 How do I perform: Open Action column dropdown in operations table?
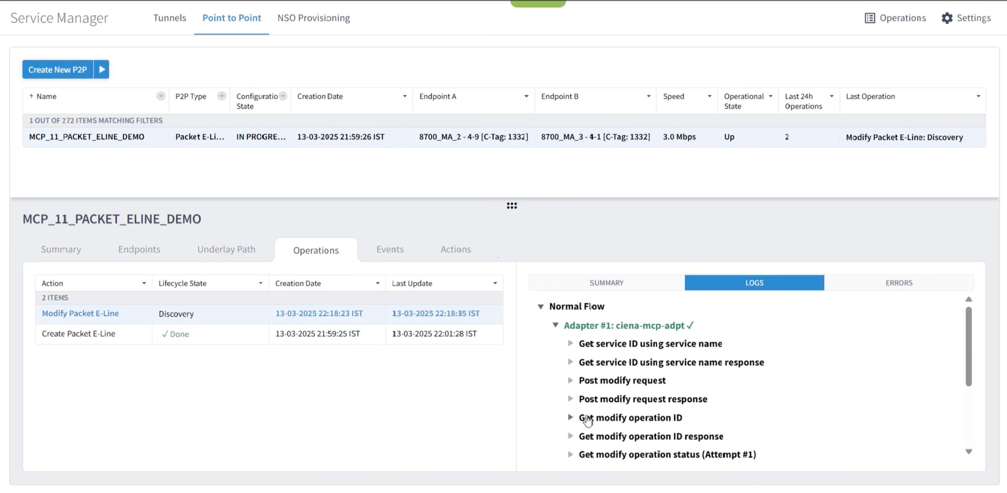[x=144, y=283]
